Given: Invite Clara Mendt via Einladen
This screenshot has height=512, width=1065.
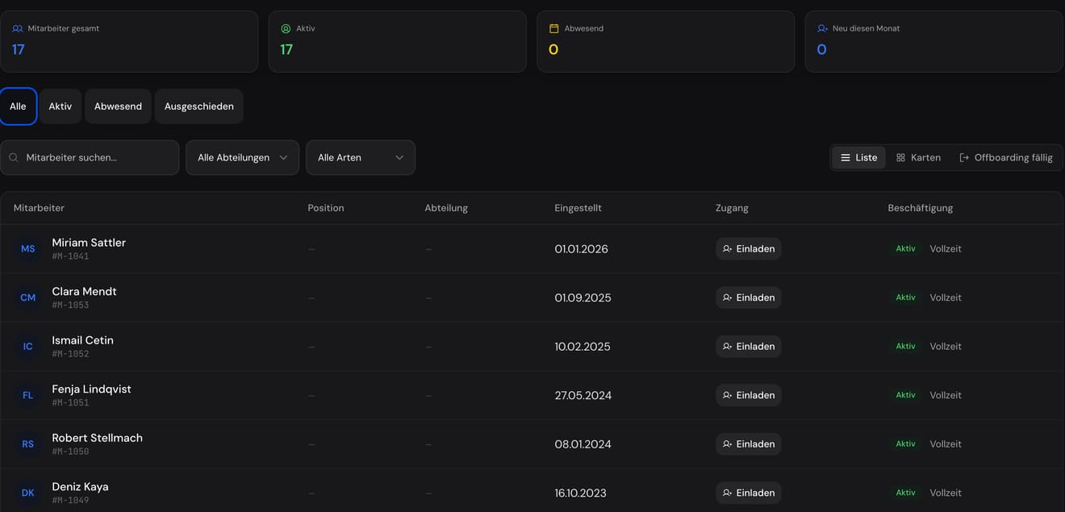Looking at the screenshot, I should coord(749,298).
